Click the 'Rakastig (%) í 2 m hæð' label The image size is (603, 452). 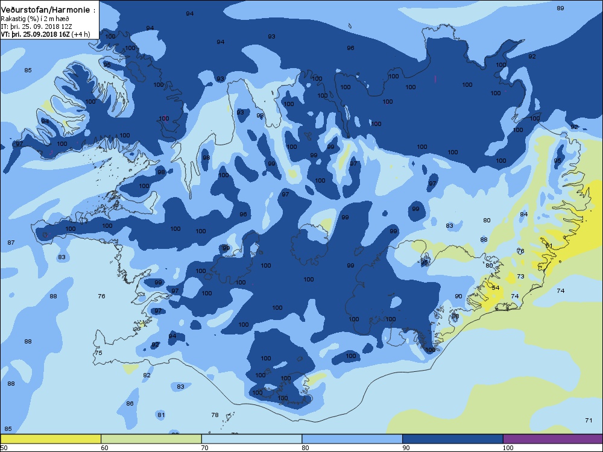pos(35,19)
